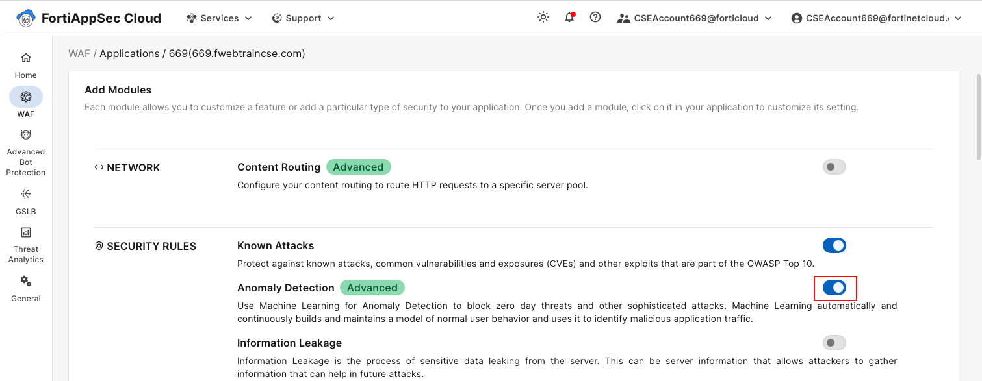
Task: Click the Information Leakage description text
Action: (567, 367)
